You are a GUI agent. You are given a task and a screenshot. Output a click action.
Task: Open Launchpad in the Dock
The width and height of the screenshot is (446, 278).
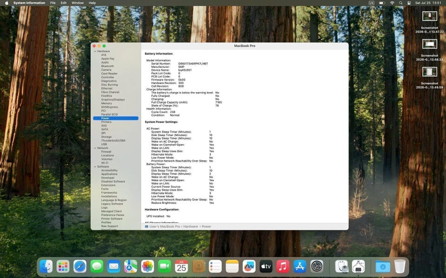[x=63, y=267]
